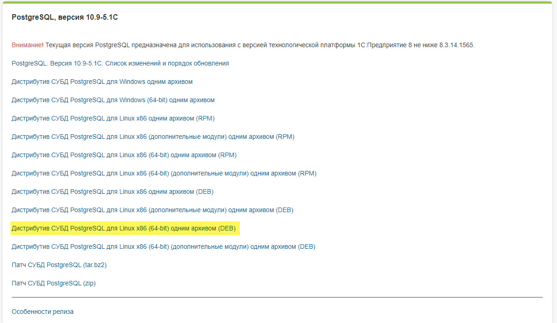The width and height of the screenshot is (557, 323).
Task: Open Linux x86 additional modules (RPM) link
Action: click(x=153, y=137)
